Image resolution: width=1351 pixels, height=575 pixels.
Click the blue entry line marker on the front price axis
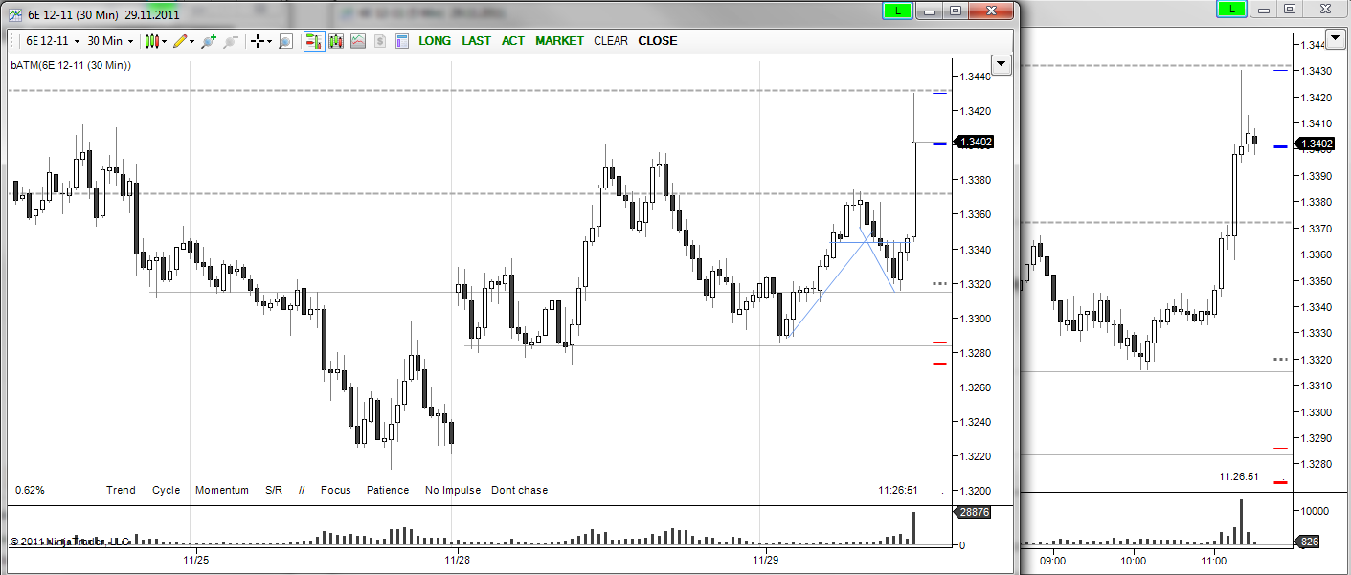939,144
